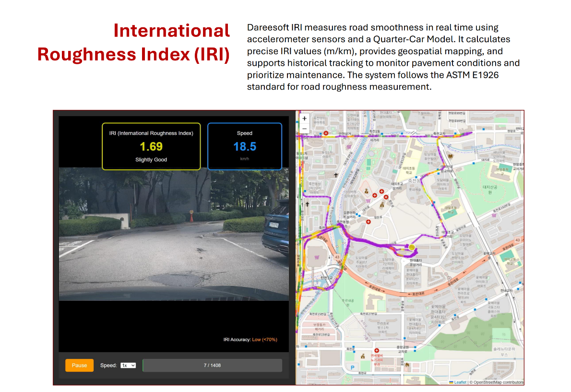Click the Leaflet flag icon in attribution

click(x=451, y=382)
